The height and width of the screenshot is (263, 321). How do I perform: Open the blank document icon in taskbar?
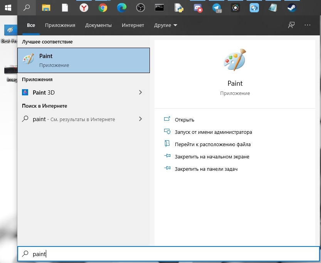(65, 8)
